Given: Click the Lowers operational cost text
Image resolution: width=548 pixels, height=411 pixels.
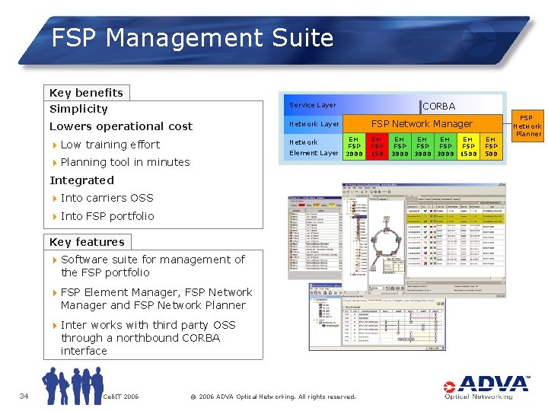Looking at the screenshot, I should pyautogui.click(x=121, y=126).
